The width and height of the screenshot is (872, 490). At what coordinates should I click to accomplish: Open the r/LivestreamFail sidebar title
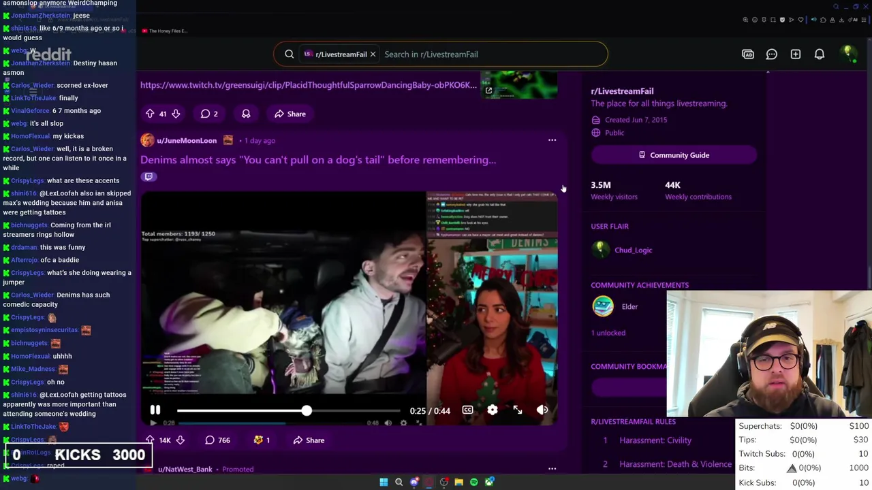[622, 91]
